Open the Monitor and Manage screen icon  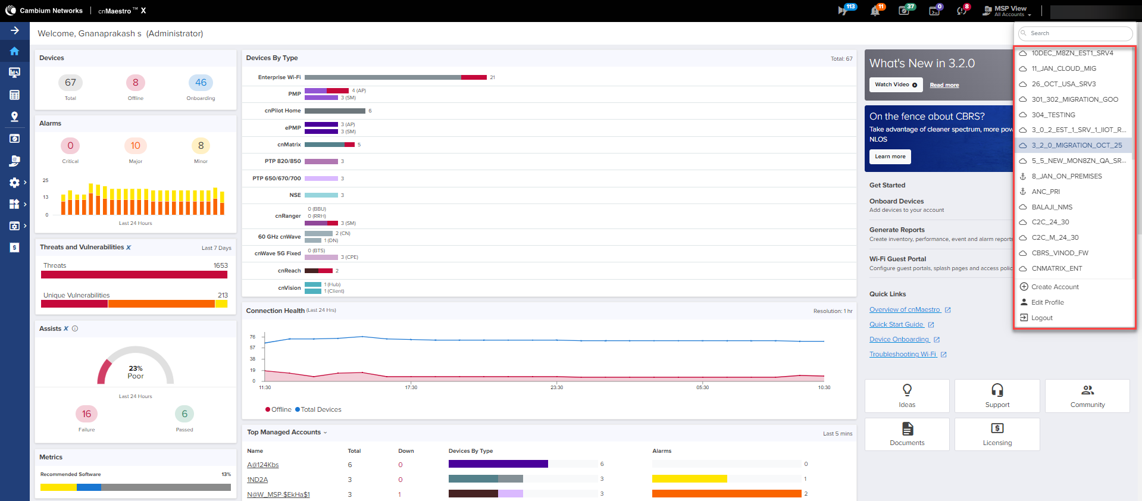(x=15, y=73)
